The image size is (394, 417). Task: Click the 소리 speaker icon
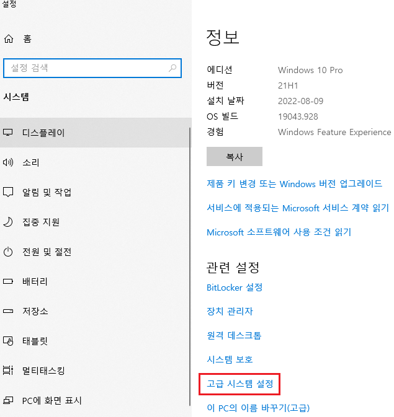click(8, 162)
